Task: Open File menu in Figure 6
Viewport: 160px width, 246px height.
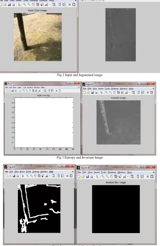Action: (84, 89)
